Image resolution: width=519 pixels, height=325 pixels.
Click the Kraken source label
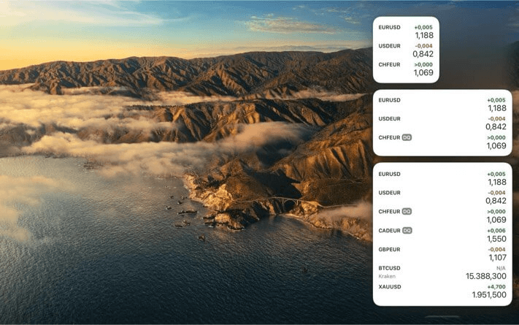tap(387, 277)
